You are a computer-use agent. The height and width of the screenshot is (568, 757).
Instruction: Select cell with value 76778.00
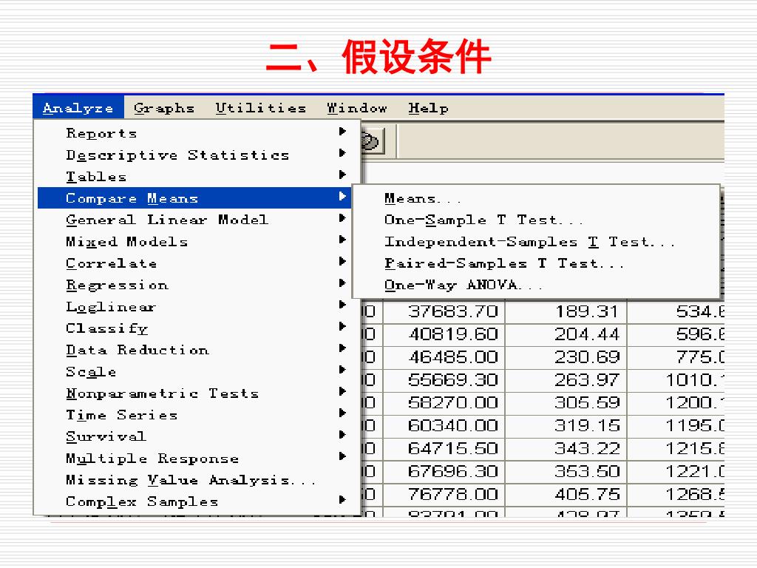click(444, 494)
